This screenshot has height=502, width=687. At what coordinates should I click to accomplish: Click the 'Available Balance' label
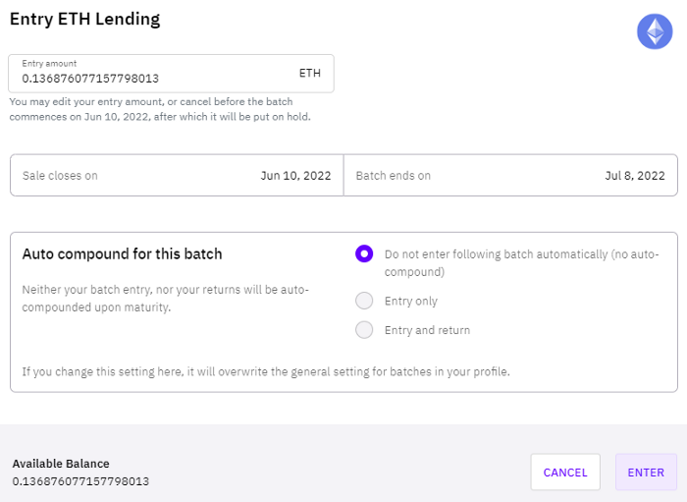[61, 464]
